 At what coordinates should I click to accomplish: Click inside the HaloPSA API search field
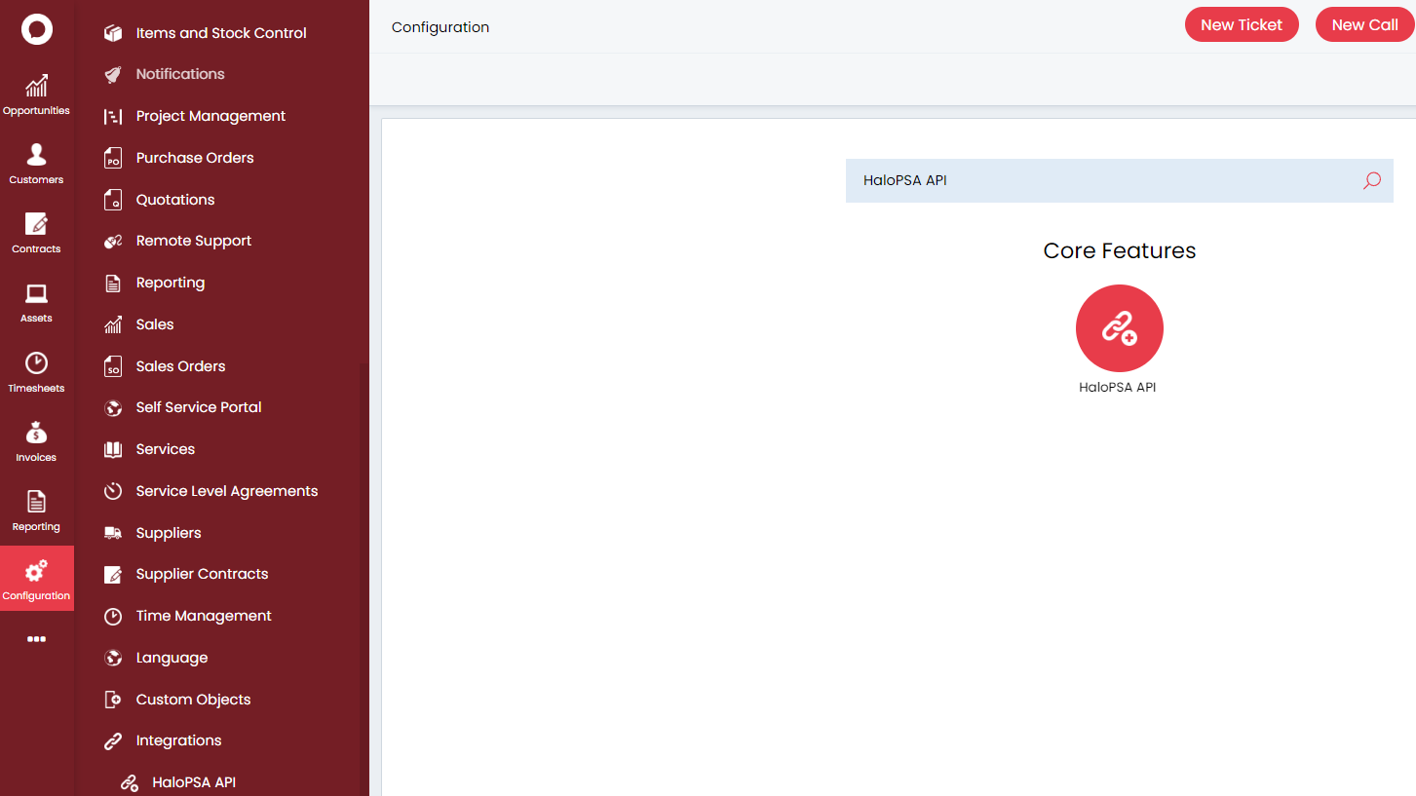click(1072, 180)
